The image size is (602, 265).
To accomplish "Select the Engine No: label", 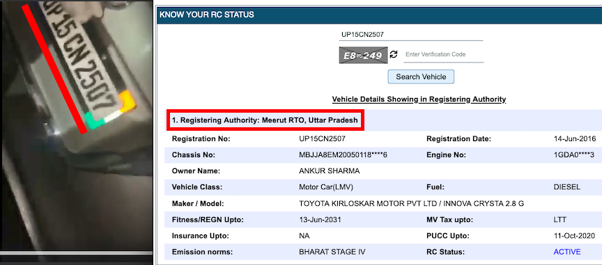I will [446, 155].
